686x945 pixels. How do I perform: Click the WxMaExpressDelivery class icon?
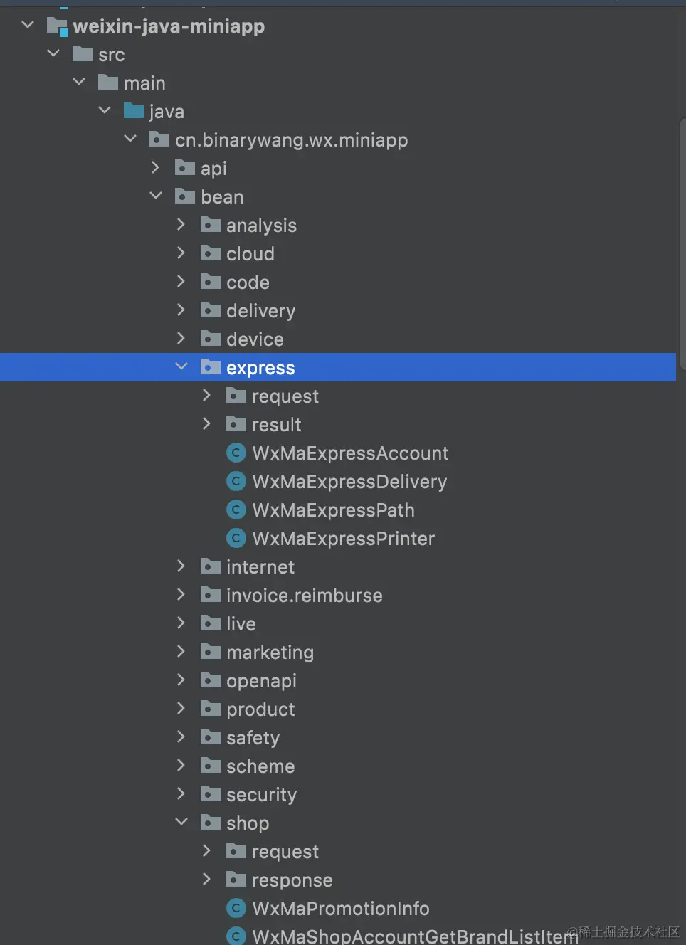pos(236,481)
